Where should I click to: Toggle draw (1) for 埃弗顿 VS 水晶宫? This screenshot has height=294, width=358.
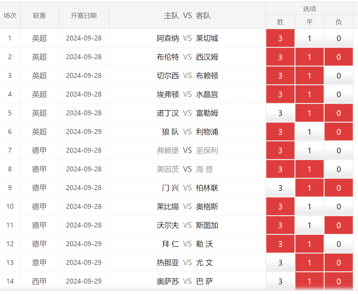pyautogui.click(x=309, y=94)
